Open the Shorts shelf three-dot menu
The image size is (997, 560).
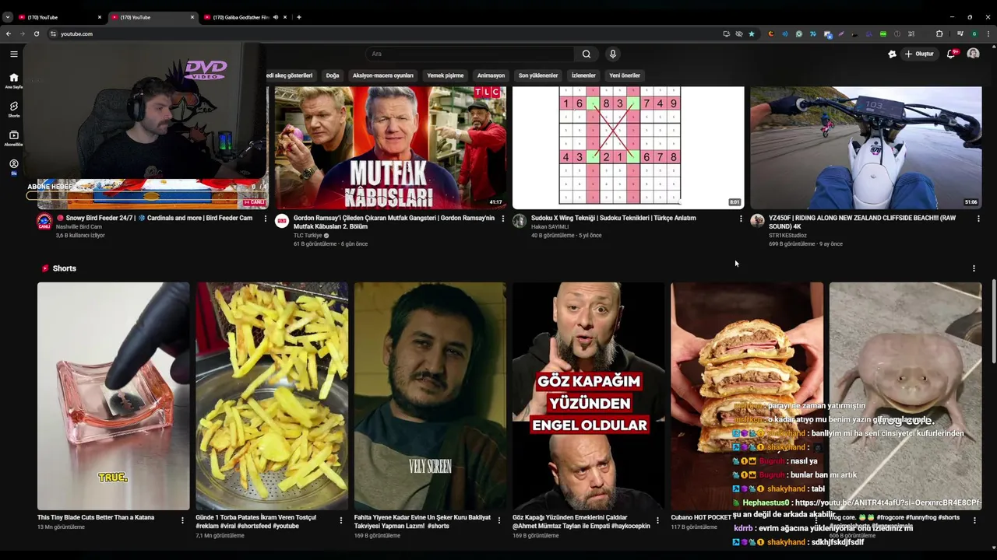(x=974, y=268)
